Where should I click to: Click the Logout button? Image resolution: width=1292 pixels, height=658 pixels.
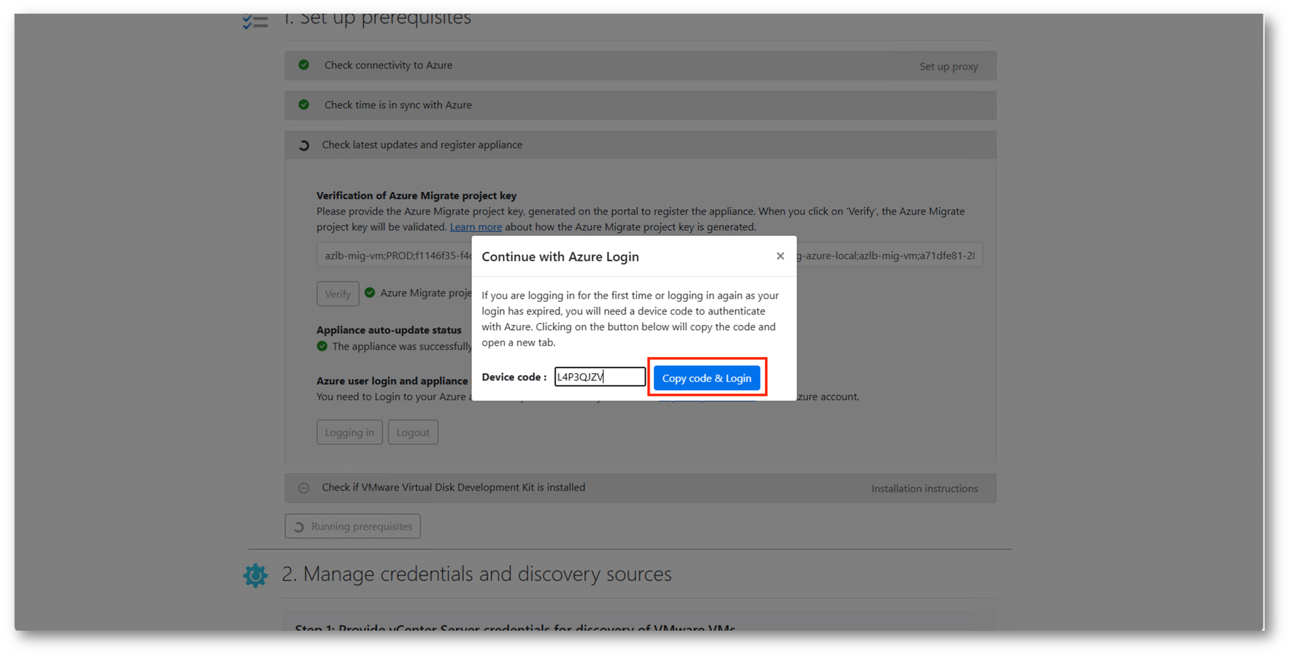click(412, 432)
